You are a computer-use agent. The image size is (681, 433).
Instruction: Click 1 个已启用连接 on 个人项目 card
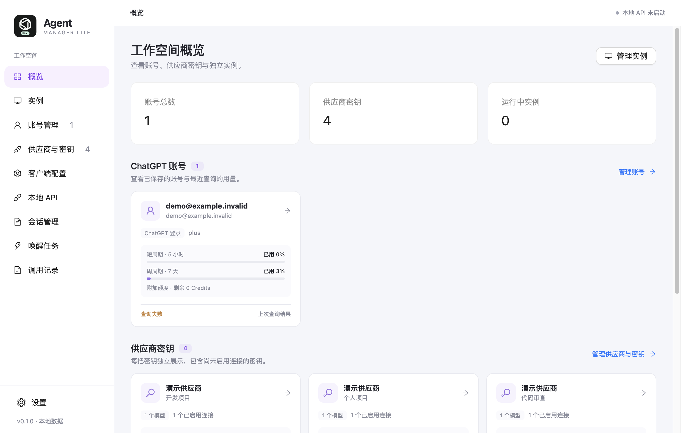point(371,415)
